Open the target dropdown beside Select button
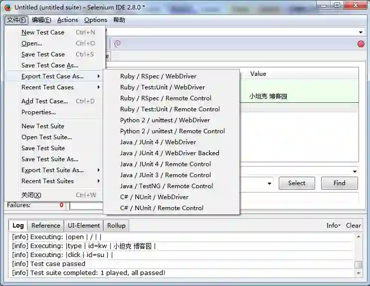The image size is (370, 286). pyautogui.click(x=269, y=184)
